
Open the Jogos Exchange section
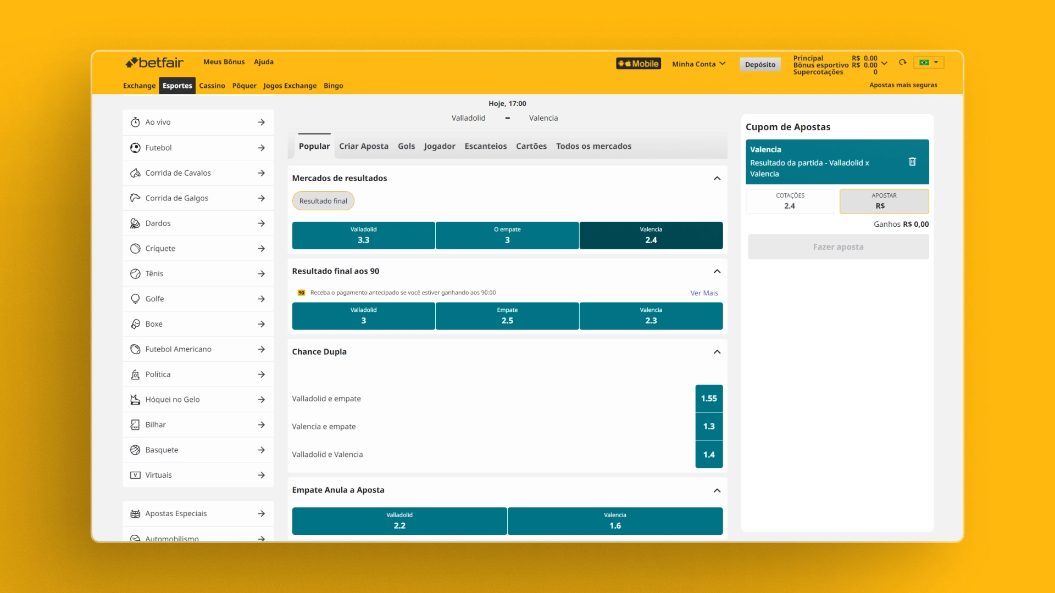[x=290, y=86]
